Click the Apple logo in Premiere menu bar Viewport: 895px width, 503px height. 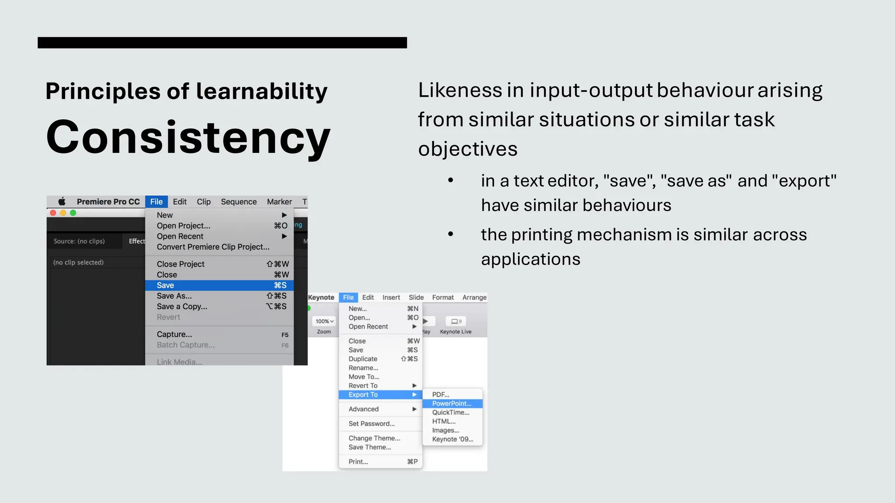point(62,201)
